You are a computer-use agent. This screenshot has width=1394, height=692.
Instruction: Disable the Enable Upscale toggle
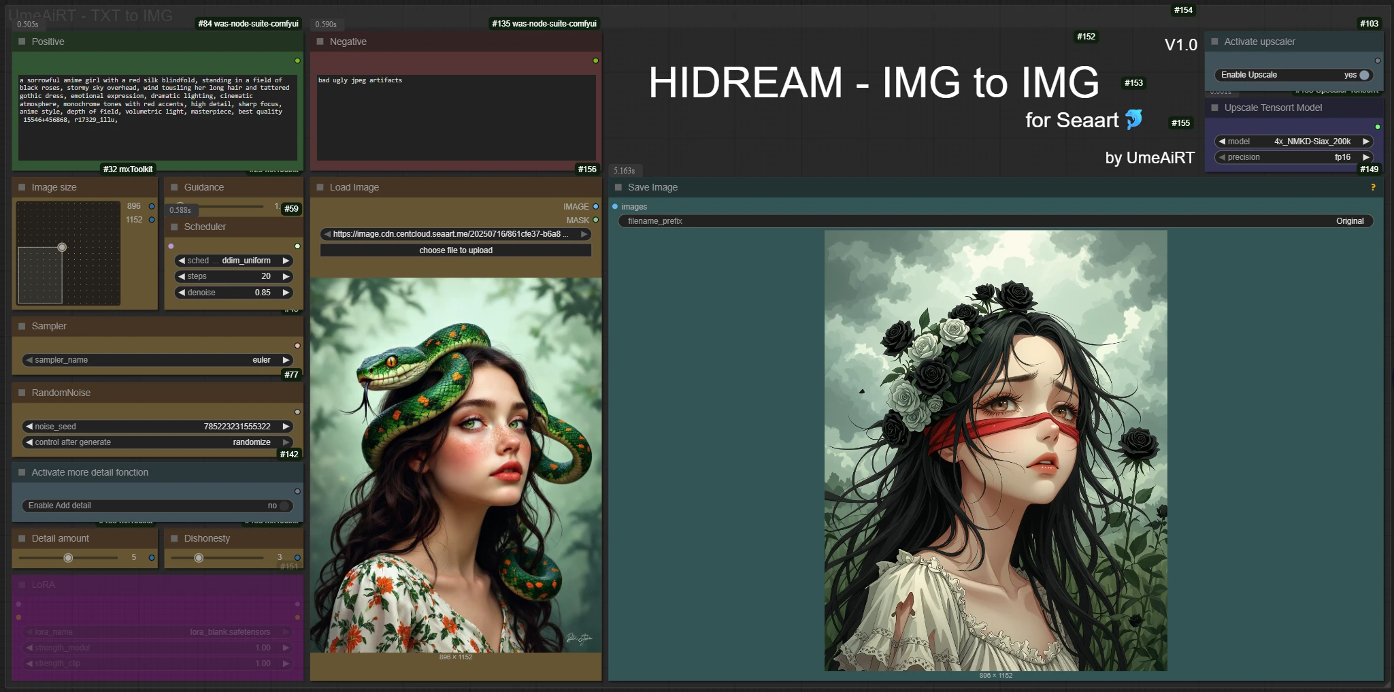1363,75
